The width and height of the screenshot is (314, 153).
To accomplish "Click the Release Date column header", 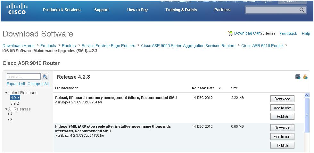I will [203, 88].
